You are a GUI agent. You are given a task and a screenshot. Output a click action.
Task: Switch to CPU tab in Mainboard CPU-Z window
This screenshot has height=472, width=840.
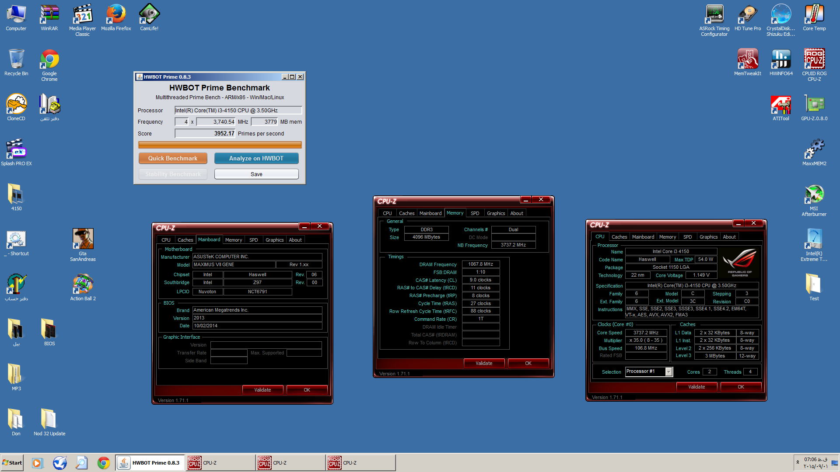[166, 240]
